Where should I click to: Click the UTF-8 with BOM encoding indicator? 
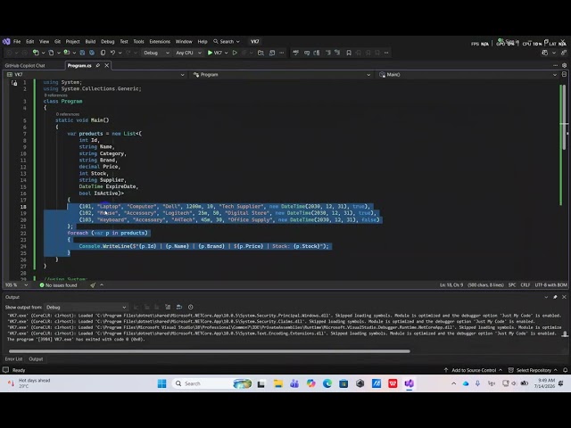point(550,285)
